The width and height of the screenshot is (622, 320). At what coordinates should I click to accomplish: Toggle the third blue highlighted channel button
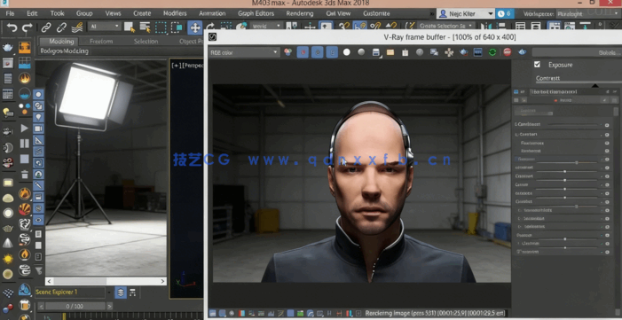pyautogui.click(x=332, y=52)
